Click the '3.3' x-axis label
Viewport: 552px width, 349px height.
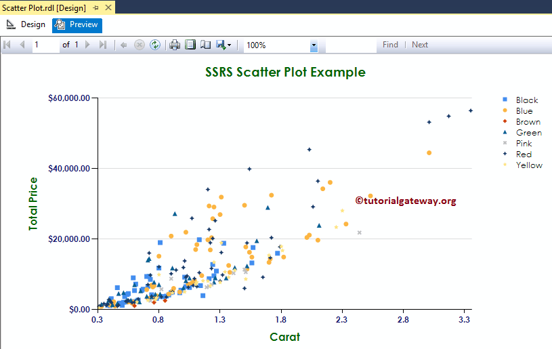pos(464,320)
